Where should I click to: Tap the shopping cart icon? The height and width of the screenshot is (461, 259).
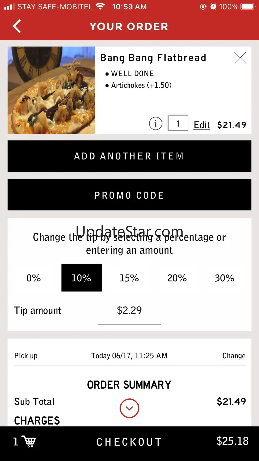click(x=29, y=441)
